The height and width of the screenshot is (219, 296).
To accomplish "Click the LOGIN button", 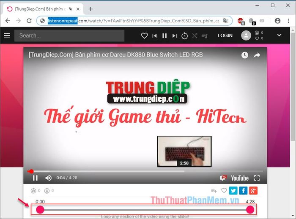I will point(225,35).
